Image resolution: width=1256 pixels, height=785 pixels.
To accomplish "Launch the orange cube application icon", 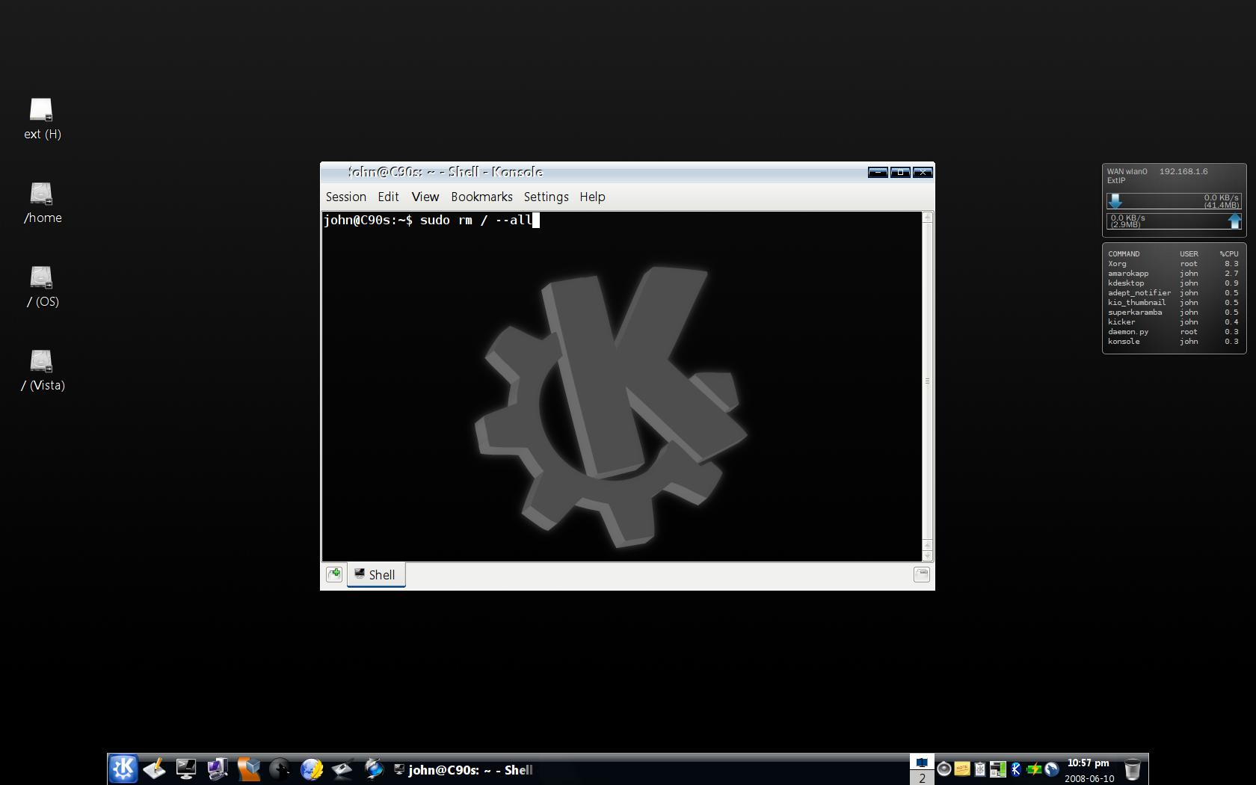I will tap(249, 769).
